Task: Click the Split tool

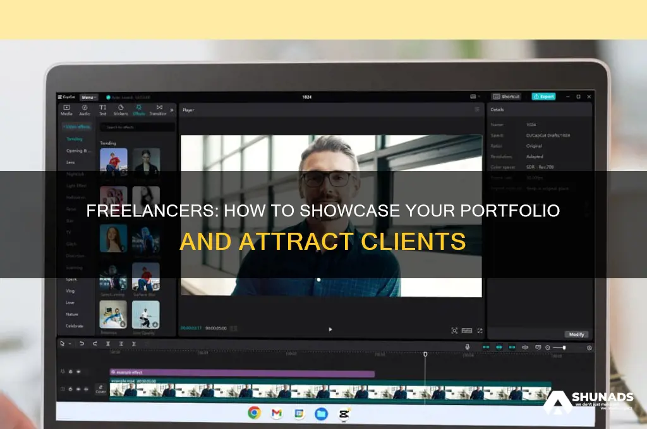Action: (x=108, y=343)
